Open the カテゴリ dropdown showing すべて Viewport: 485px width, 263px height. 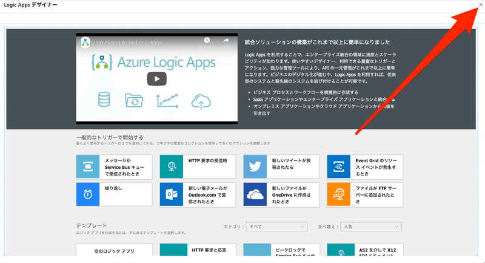point(276,227)
